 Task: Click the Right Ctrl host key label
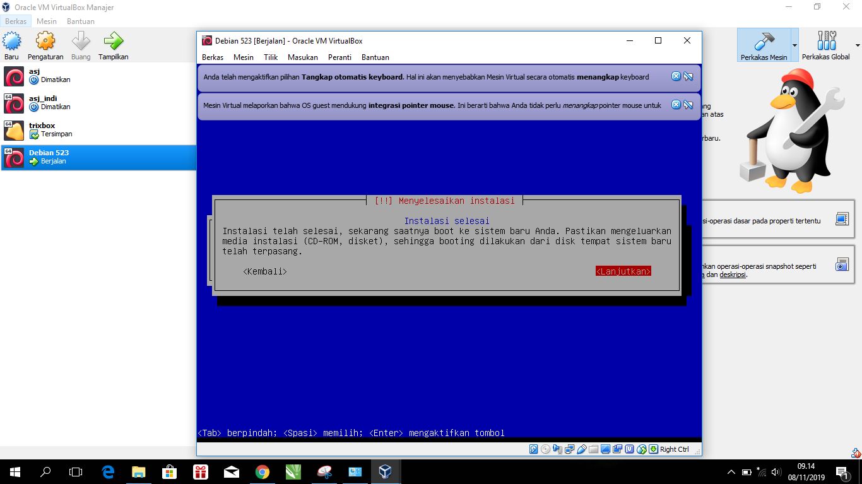click(x=675, y=449)
